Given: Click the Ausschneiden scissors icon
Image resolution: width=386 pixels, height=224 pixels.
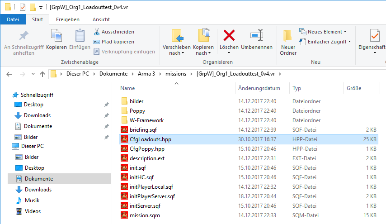Looking at the screenshot, I should [x=97, y=32].
